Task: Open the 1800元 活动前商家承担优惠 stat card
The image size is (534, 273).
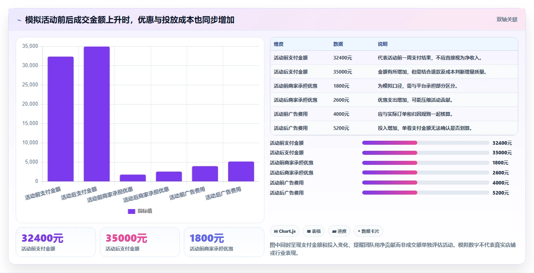Action: pyautogui.click(x=224, y=242)
